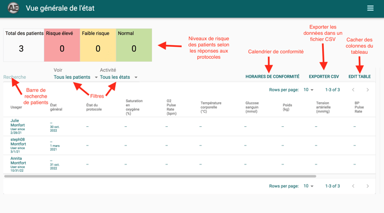Click the '30 oct. 2022' date cell
The image size is (384, 213).
click(54, 128)
